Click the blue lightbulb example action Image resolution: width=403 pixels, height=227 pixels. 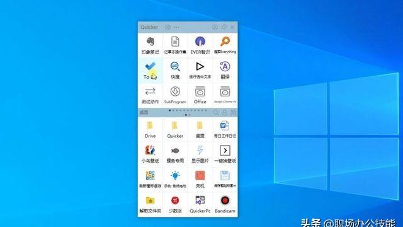(175, 179)
